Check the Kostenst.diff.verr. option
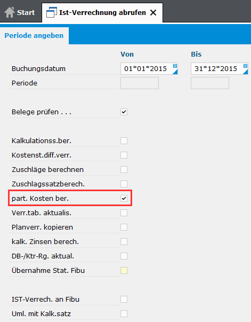This screenshot has width=251, height=322. pyautogui.click(x=124, y=155)
